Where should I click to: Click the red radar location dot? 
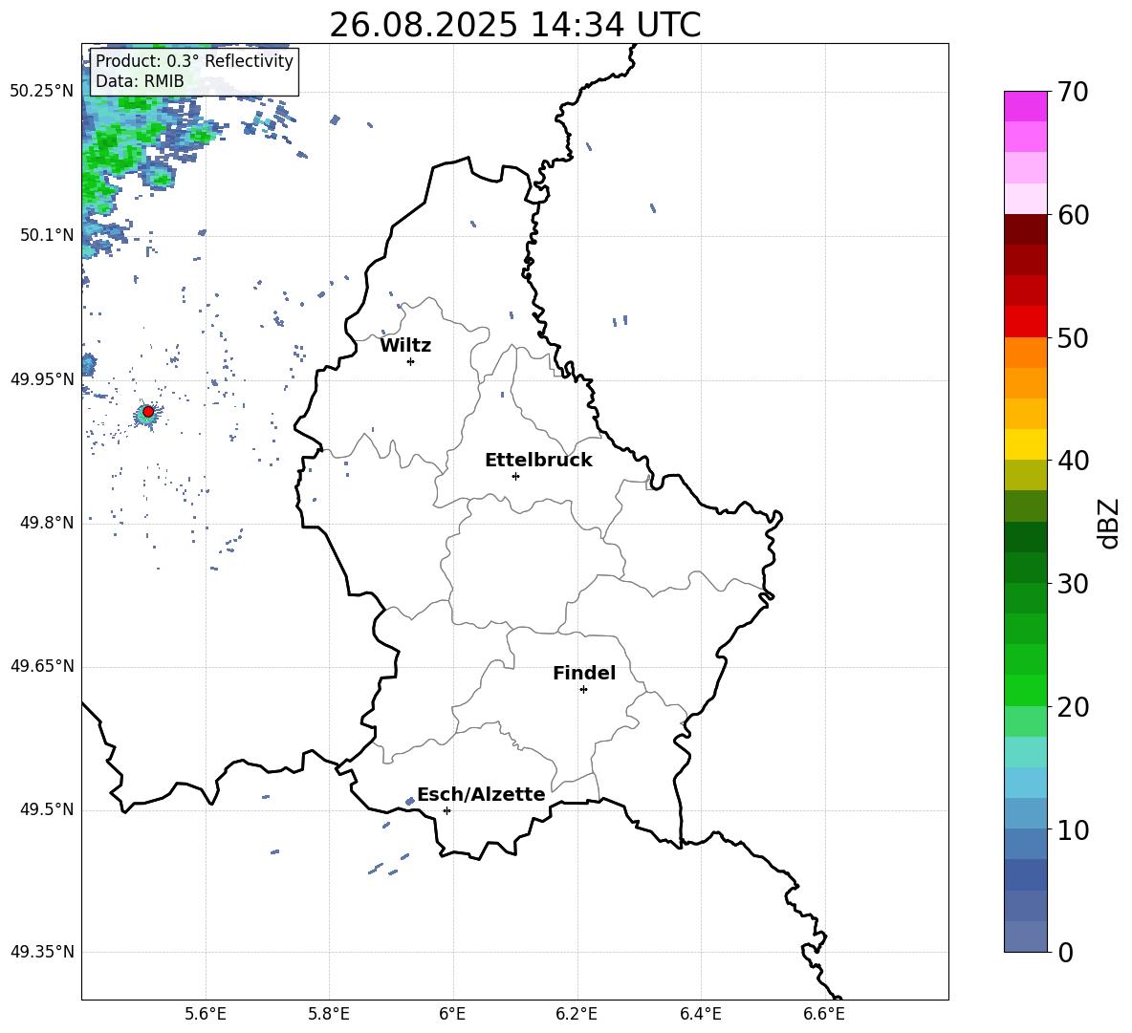pyautogui.click(x=148, y=412)
